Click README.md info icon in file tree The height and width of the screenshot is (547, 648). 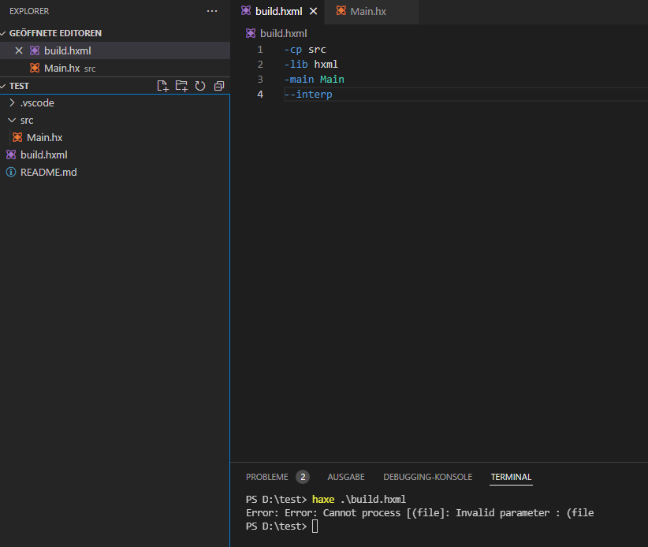click(11, 172)
